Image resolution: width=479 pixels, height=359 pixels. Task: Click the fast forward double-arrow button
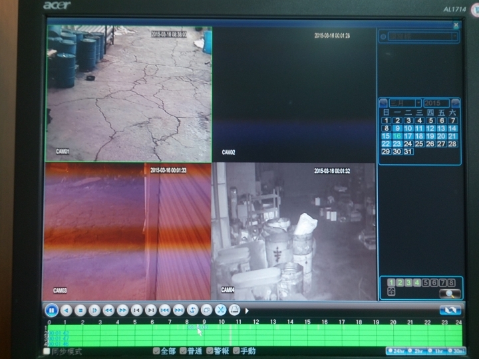[122, 310]
